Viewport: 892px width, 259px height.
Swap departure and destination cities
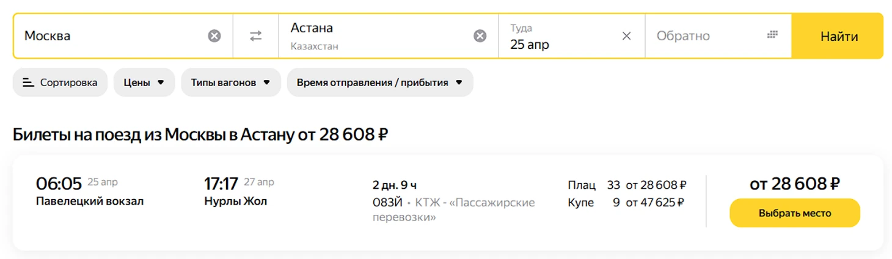click(x=255, y=36)
